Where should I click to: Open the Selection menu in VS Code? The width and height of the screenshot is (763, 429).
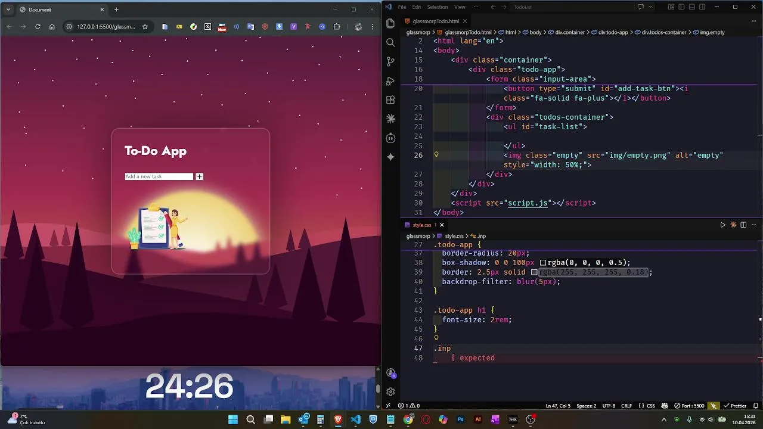point(438,7)
